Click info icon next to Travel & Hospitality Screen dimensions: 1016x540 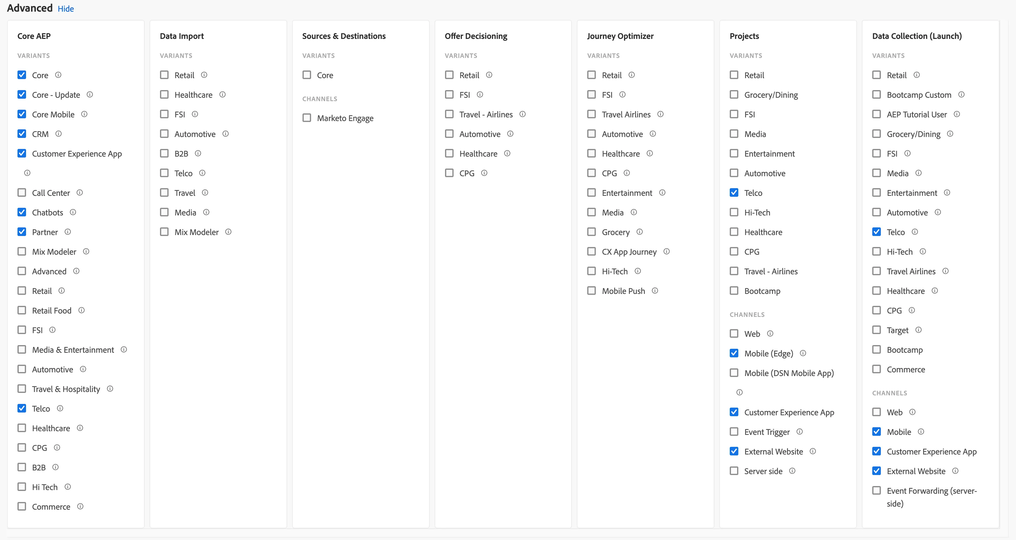coord(110,389)
